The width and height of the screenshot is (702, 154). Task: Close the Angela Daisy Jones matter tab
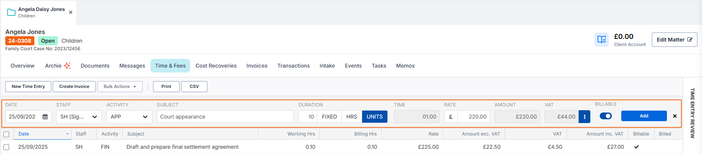tap(71, 12)
